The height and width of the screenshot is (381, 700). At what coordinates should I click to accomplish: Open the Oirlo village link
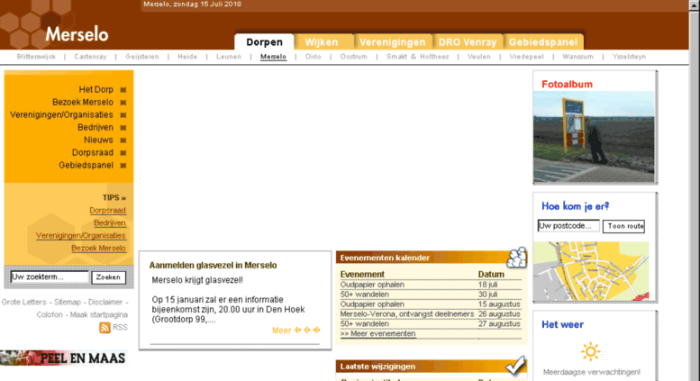point(313,57)
